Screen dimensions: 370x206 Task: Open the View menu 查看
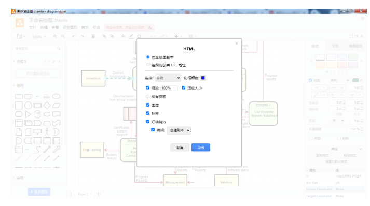55,27
